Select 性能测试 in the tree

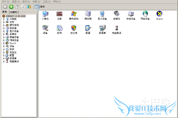coord(14,61)
